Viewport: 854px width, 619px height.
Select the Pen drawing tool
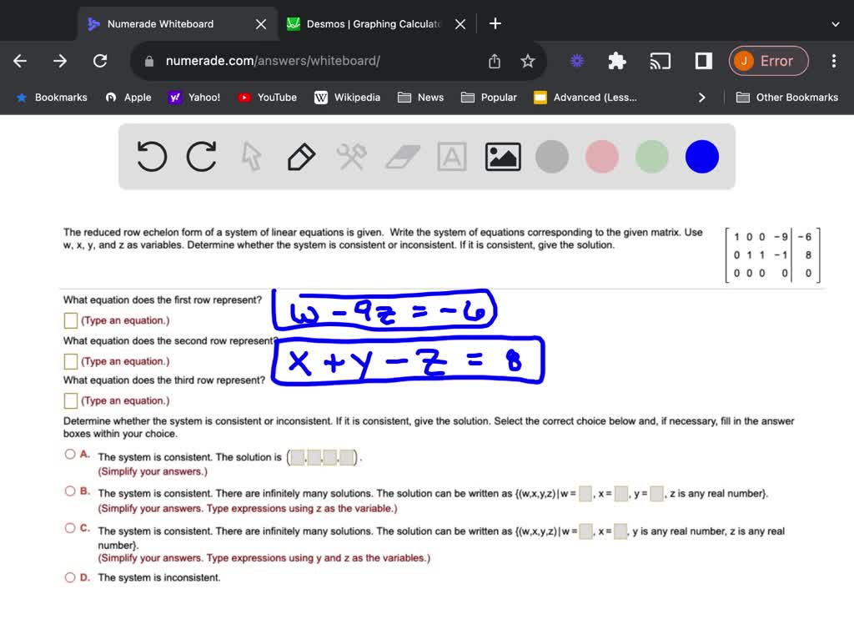301,156
